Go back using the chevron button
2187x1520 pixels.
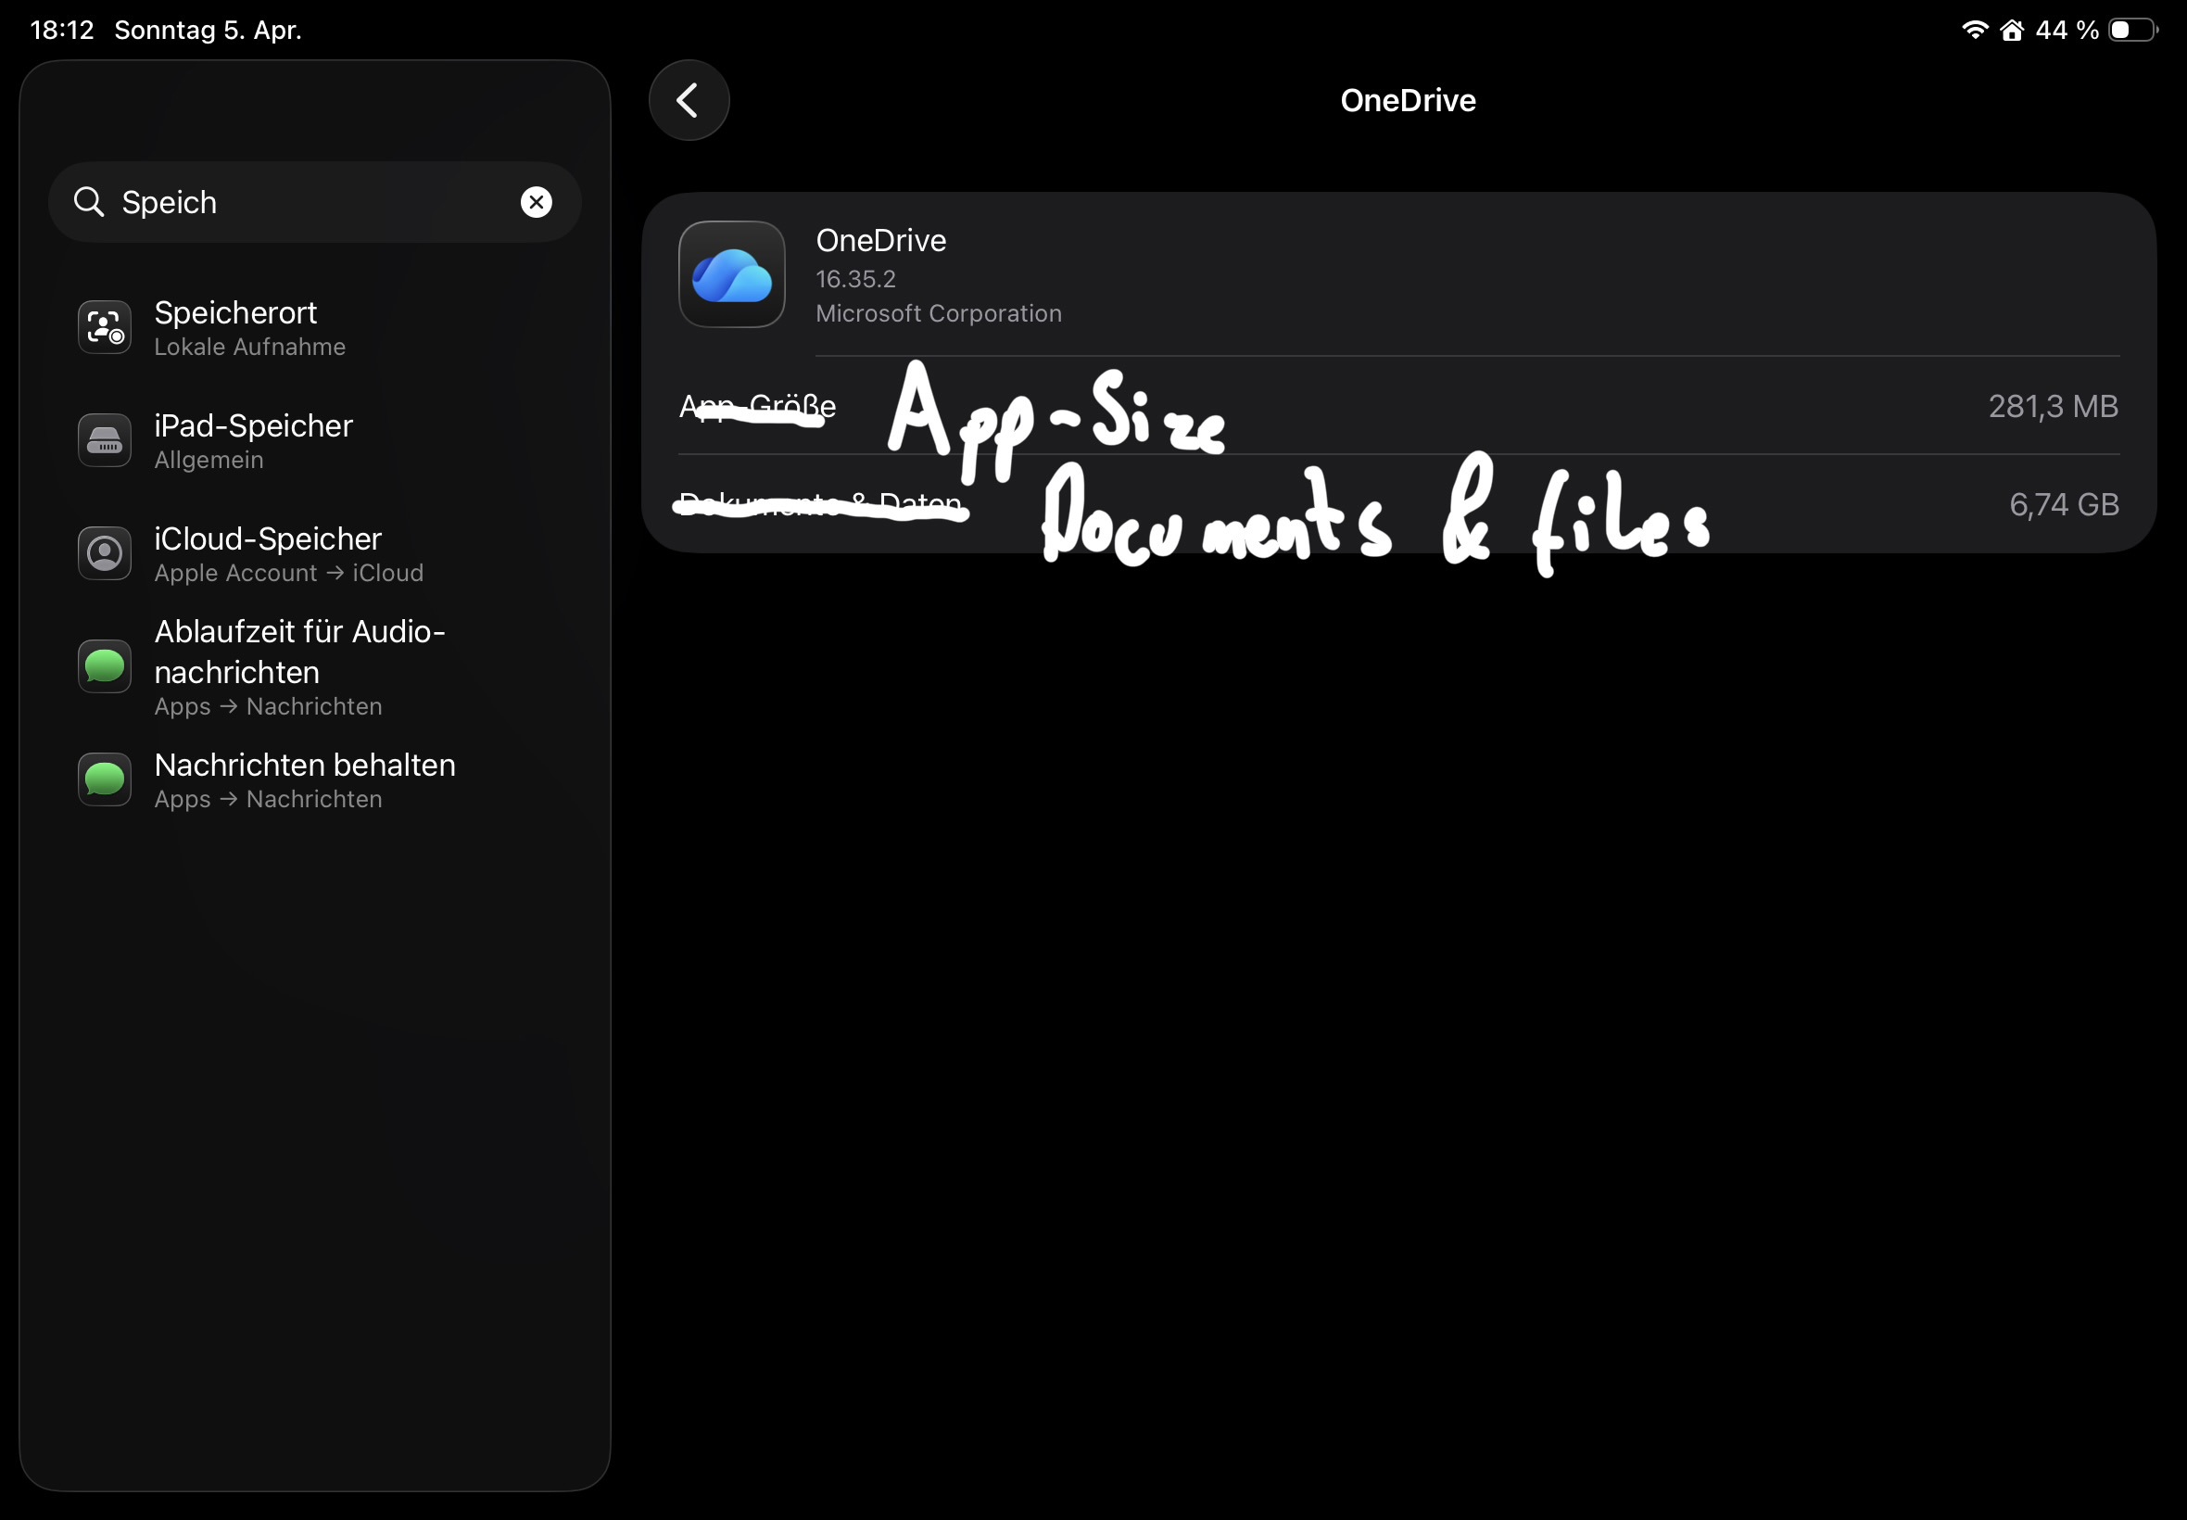(x=689, y=100)
